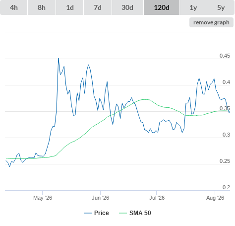
Task: Click the 0.45 price peak on chart
Action: click(59, 59)
